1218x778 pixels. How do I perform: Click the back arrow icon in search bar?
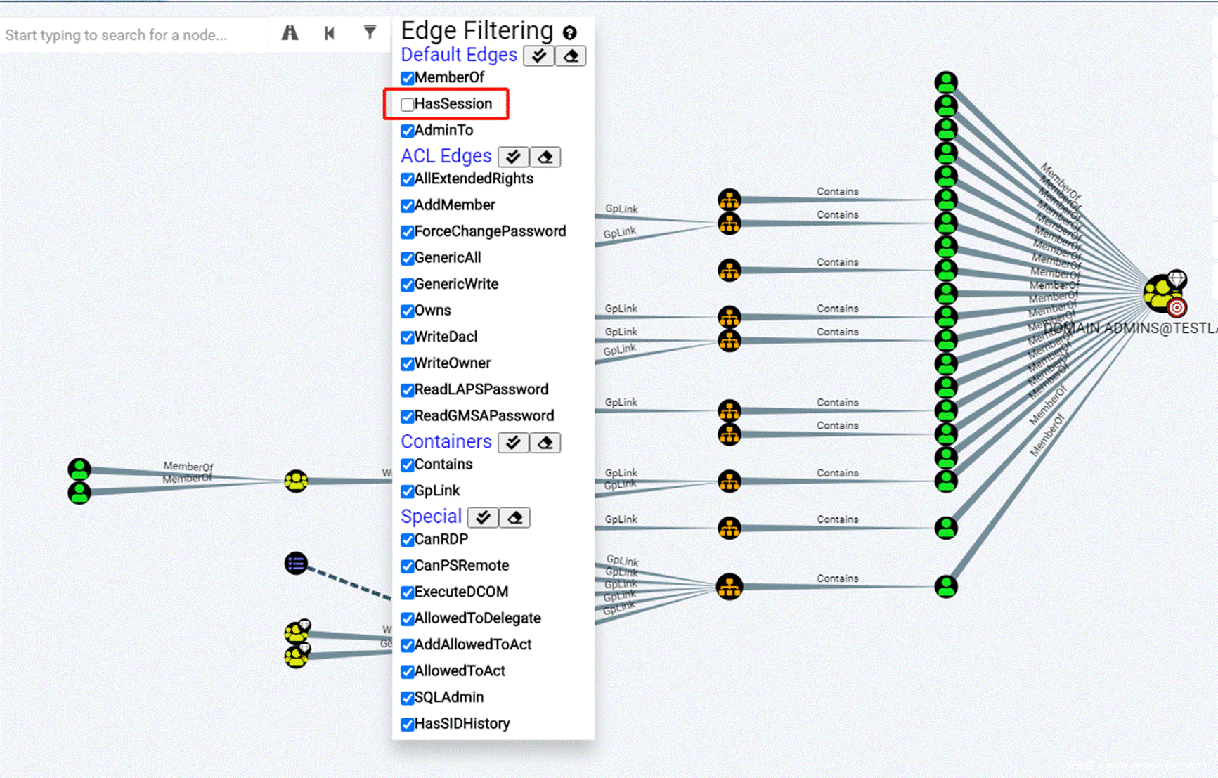click(x=329, y=33)
